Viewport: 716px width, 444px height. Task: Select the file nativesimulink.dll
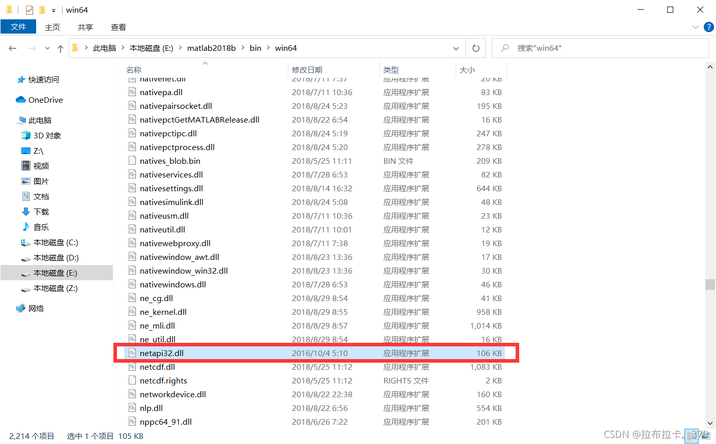pos(171,202)
